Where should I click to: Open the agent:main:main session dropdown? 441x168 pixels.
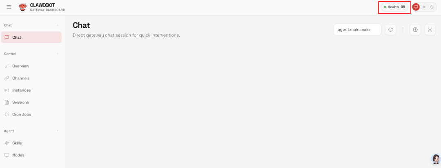[x=357, y=29]
